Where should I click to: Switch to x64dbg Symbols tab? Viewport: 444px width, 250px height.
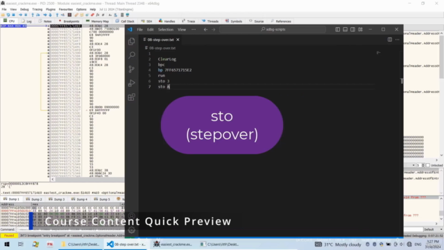[x=234, y=22]
